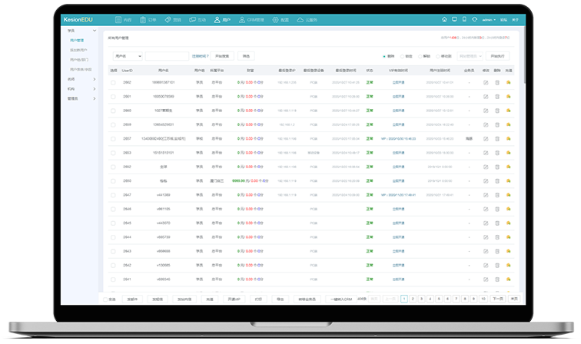Click the desktop monitor icon in header
Image resolution: width=581 pixels, height=344 pixels.
tap(454, 18)
